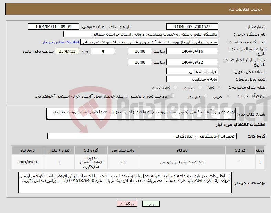This screenshot has height=213, width=271.
Task: Click the شماره نیاز field 1104000257001527
Action: point(192,26)
